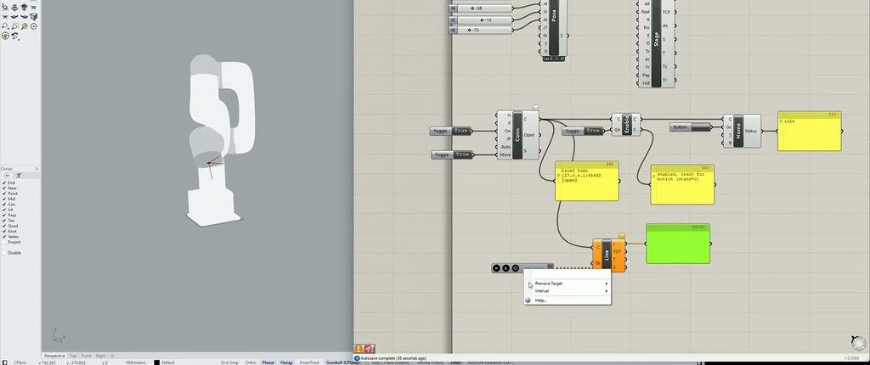Select the Conn component
This screenshot has width=870, height=365.
[x=517, y=135]
